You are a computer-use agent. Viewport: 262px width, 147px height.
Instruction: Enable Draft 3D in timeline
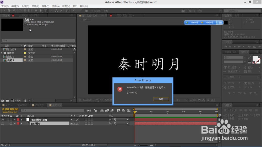(96, 110)
